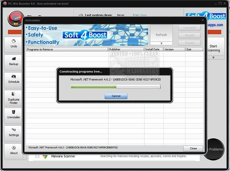Sort by Version column header

coord(174,50)
